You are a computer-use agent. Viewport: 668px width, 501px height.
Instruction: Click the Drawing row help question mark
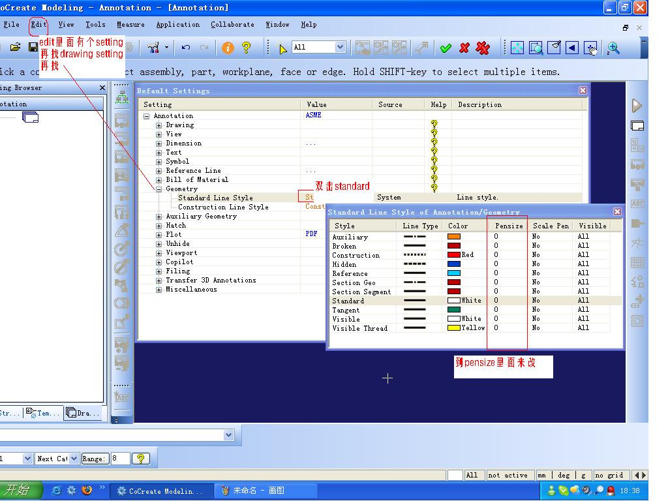(x=434, y=125)
